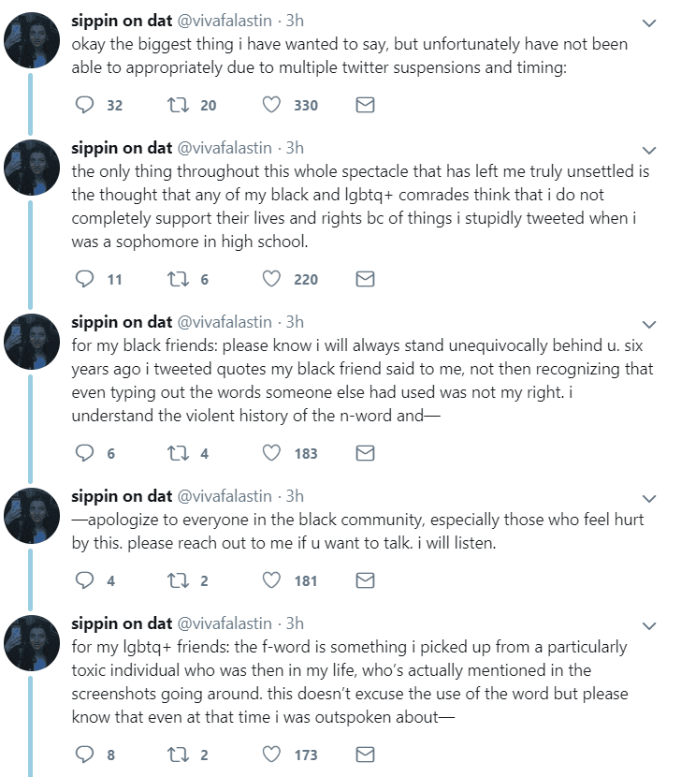Like the tweet with 183 likes

pyautogui.click(x=271, y=453)
